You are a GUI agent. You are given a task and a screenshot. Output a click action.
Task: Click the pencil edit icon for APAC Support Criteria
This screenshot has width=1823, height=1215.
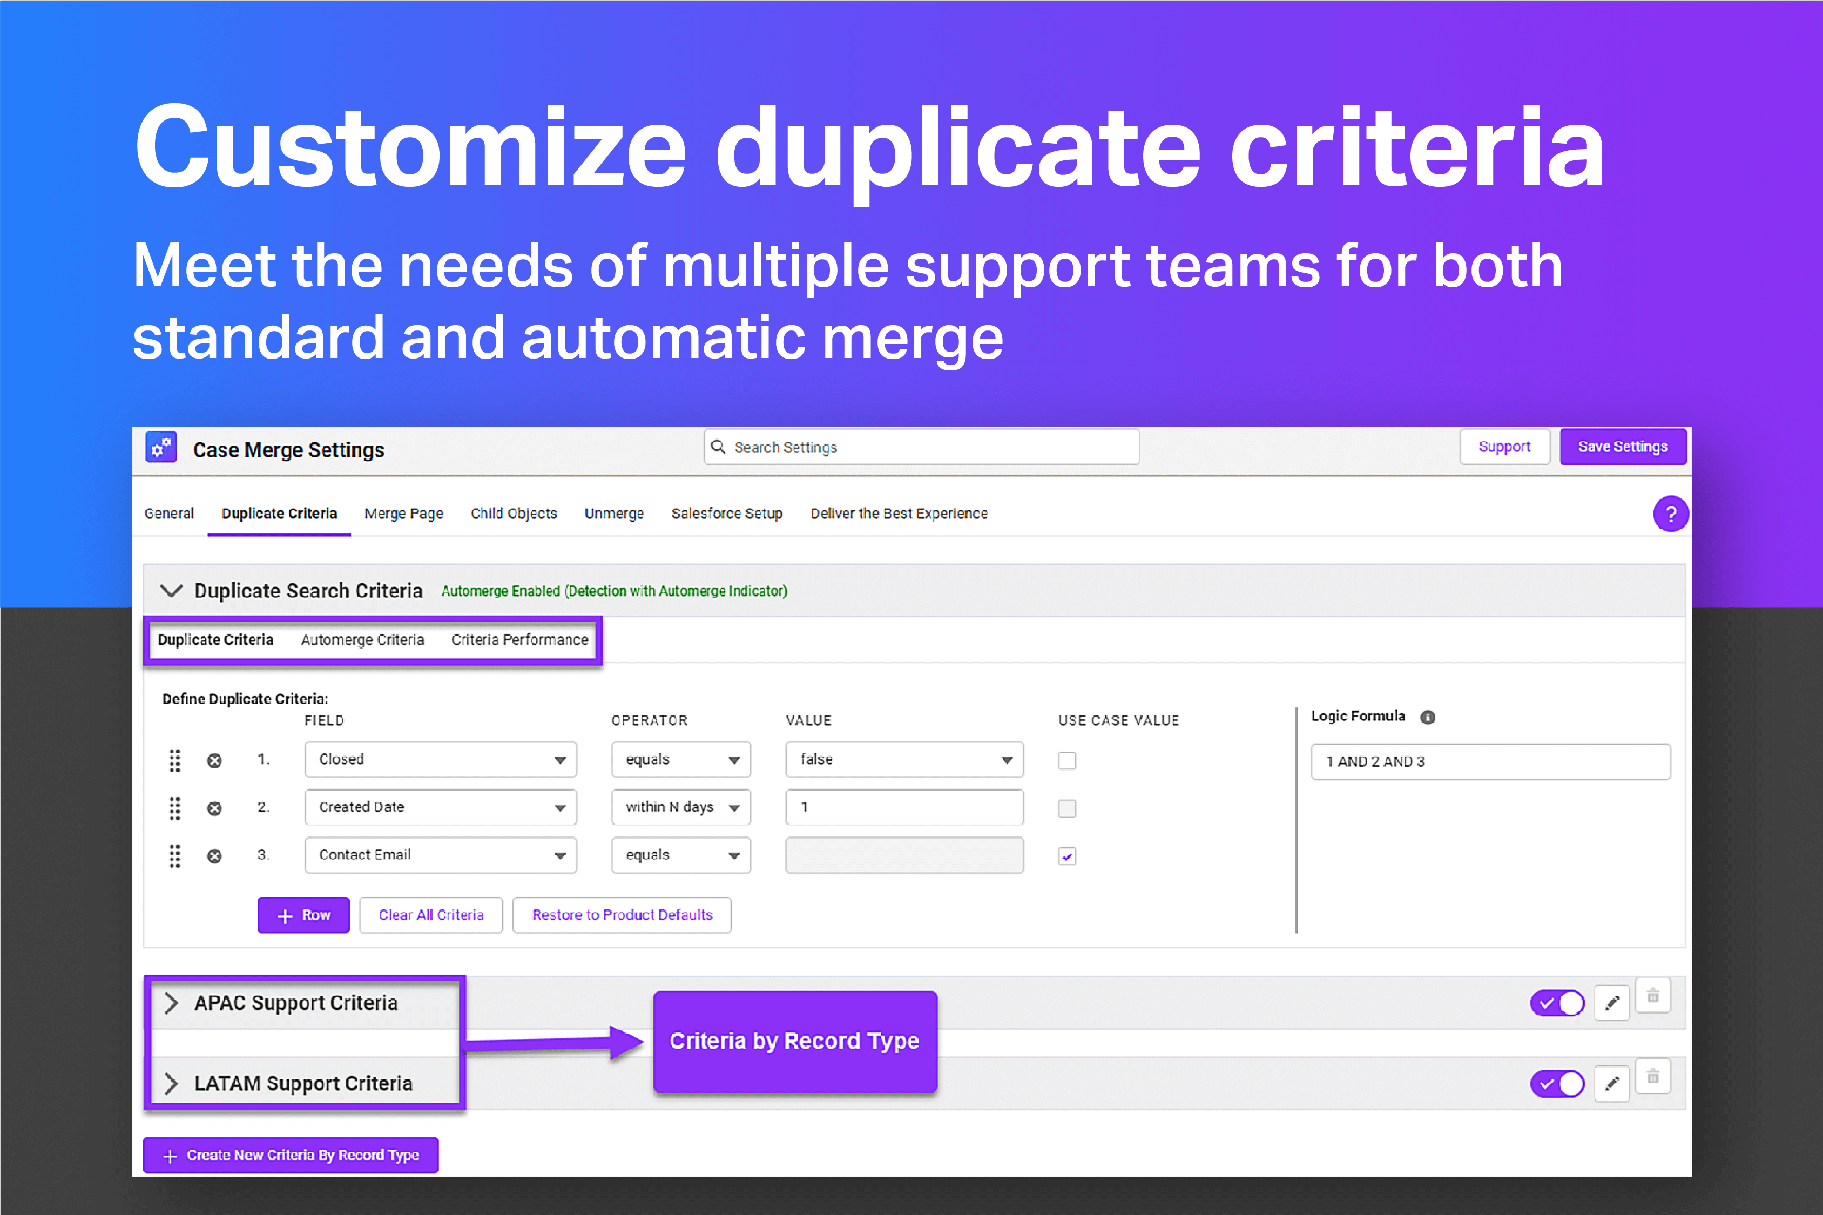click(1612, 1002)
